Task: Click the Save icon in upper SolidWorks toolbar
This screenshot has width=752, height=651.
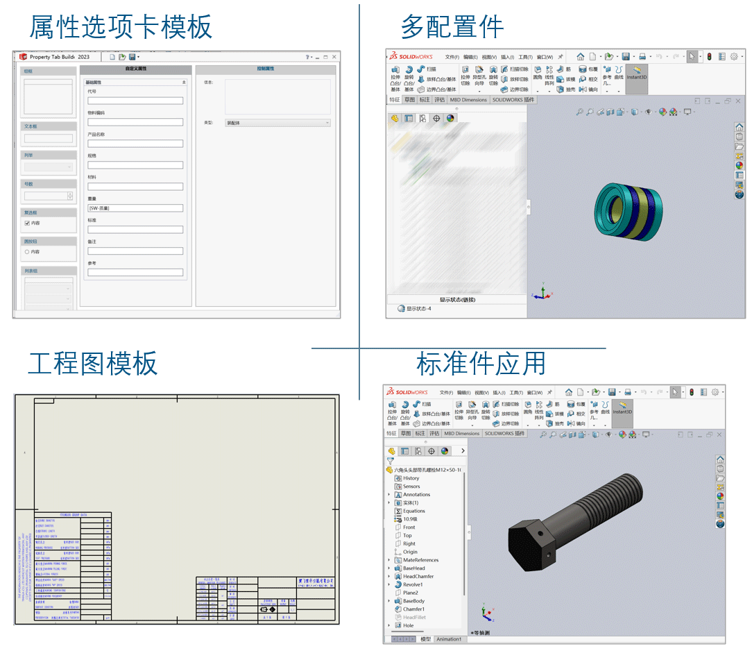Action: click(x=626, y=57)
